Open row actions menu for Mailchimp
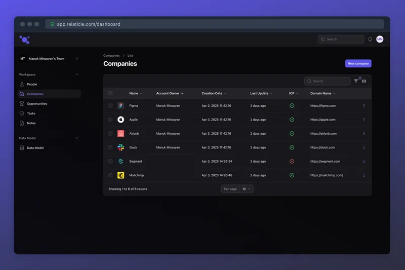The image size is (405, 270). coord(363,175)
